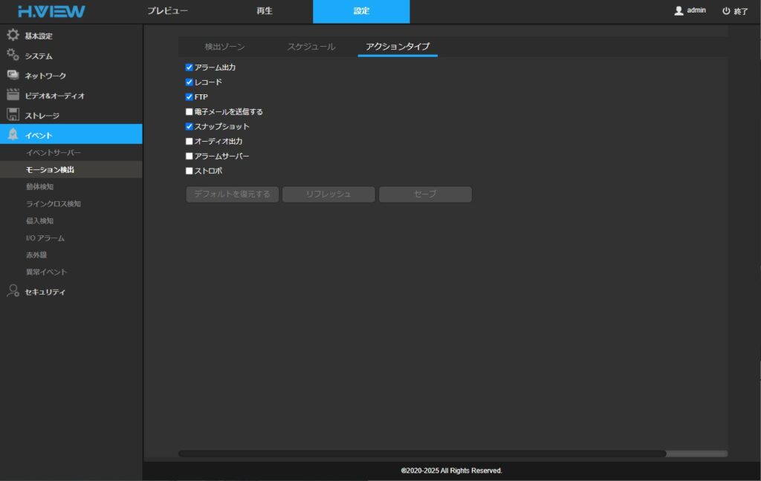Select the 設定 header tab

[x=361, y=11]
